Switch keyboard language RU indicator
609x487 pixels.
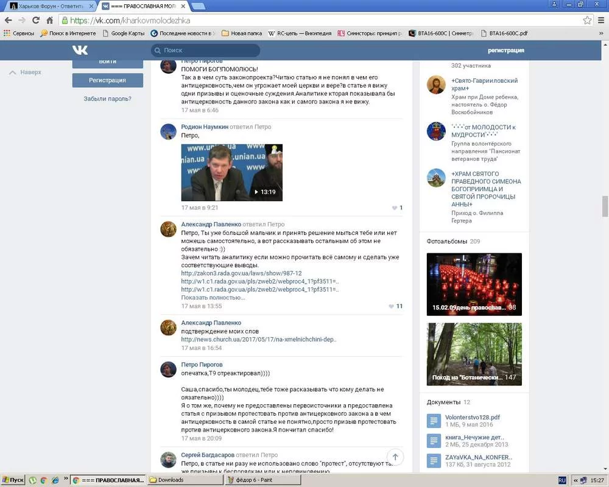coord(561,480)
